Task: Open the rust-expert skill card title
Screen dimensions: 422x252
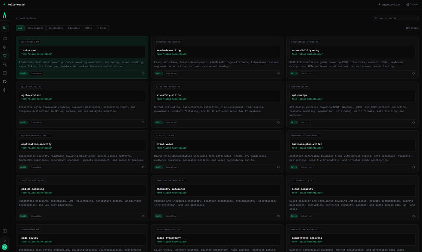Action: (30, 50)
